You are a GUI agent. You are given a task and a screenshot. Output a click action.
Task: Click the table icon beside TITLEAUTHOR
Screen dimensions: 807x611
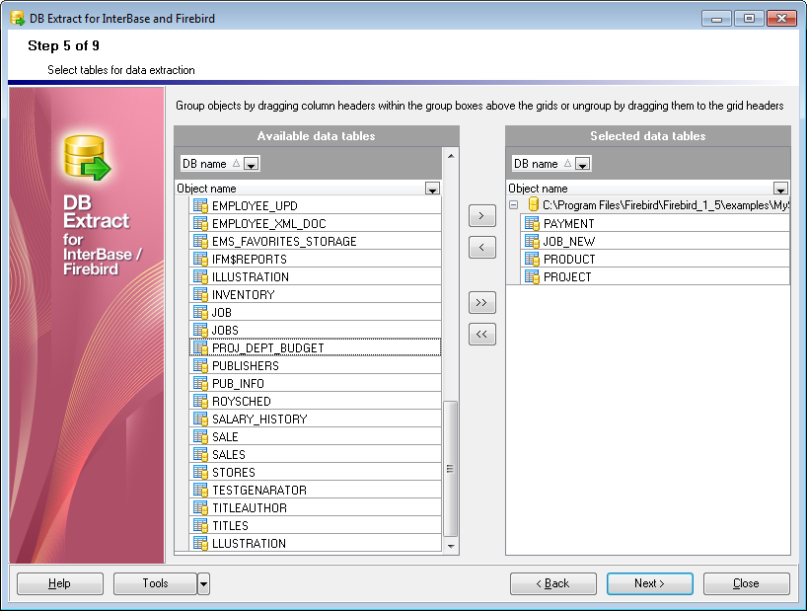coord(200,508)
